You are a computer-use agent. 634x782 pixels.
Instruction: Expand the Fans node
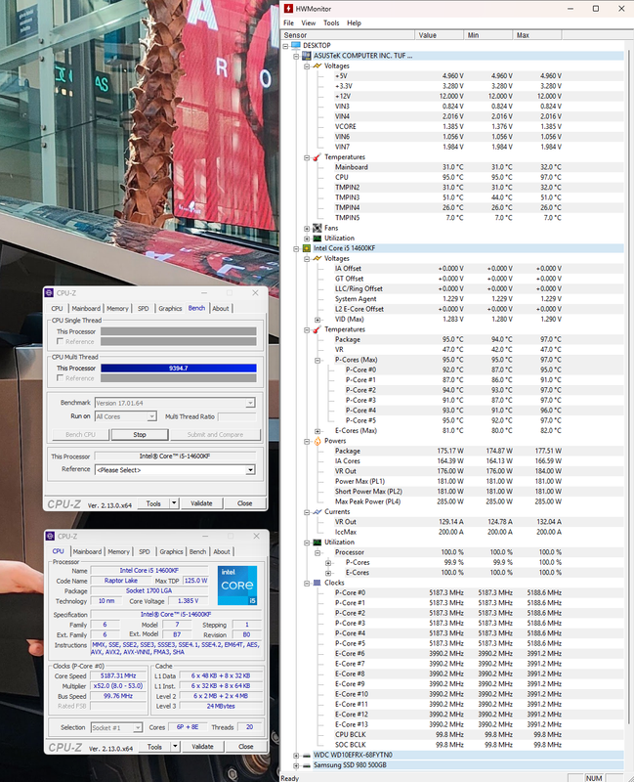point(307,229)
